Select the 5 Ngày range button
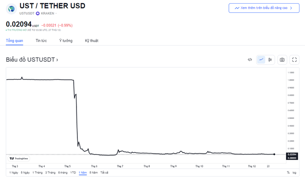Screen dimensions: 305x181 click(x=25, y=172)
